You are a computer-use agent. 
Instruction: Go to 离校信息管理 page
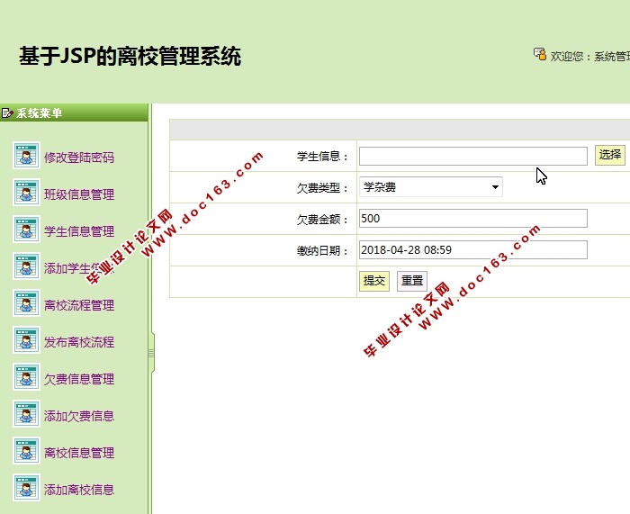pyautogui.click(x=79, y=453)
